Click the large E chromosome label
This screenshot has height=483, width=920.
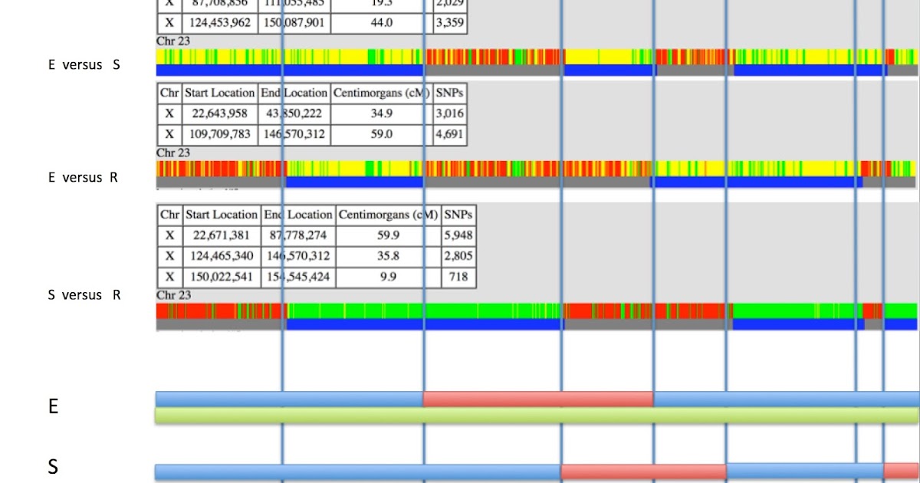tap(52, 406)
